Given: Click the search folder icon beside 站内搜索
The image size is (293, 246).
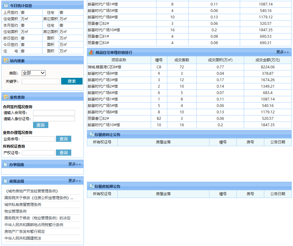Looking at the screenshot, I should click(x=6, y=61).
